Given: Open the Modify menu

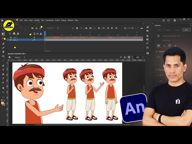Looking at the screenshot, I should pos(37,20).
